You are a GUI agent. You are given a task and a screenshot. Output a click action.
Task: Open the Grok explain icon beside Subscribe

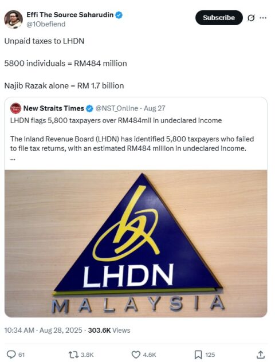[x=251, y=18]
